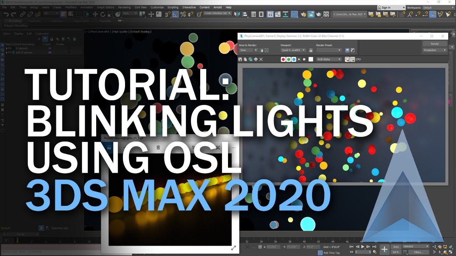
Task: Choose the Select and Rotate tool
Action: point(103,14)
